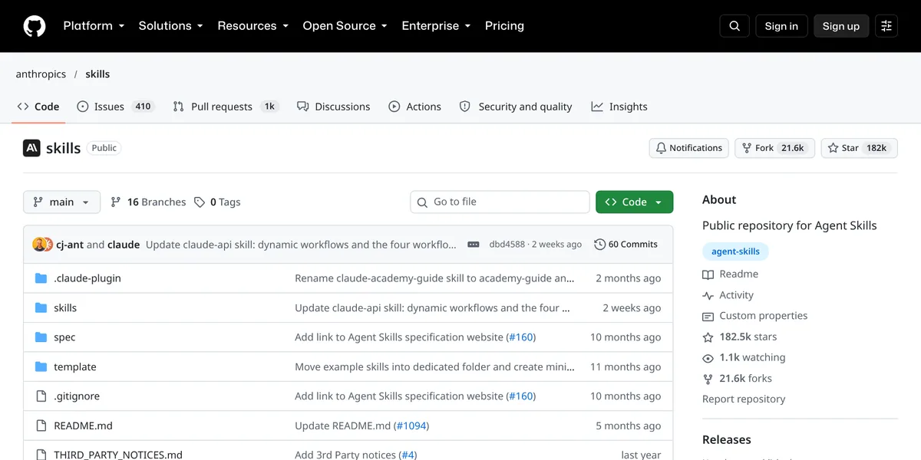The width and height of the screenshot is (921, 460).
Task: Click the THIRD_PARTY_NOTICES.md file icon
Action: pyautogui.click(x=41, y=455)
